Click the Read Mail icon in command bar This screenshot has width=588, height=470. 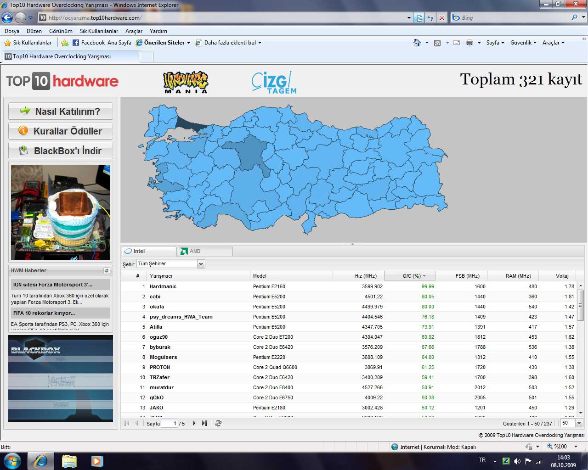(x=457, y=43)
